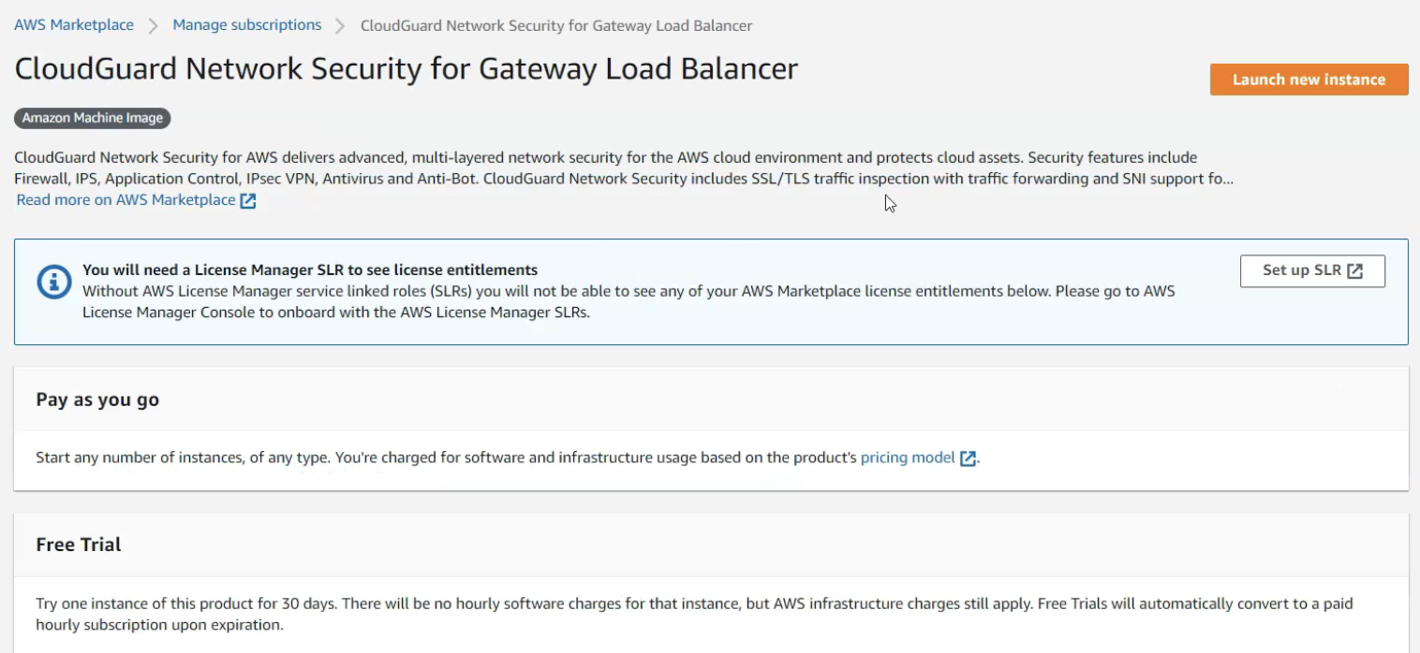Select the current CloudGuard breadcrumb item

pos(556,26)
